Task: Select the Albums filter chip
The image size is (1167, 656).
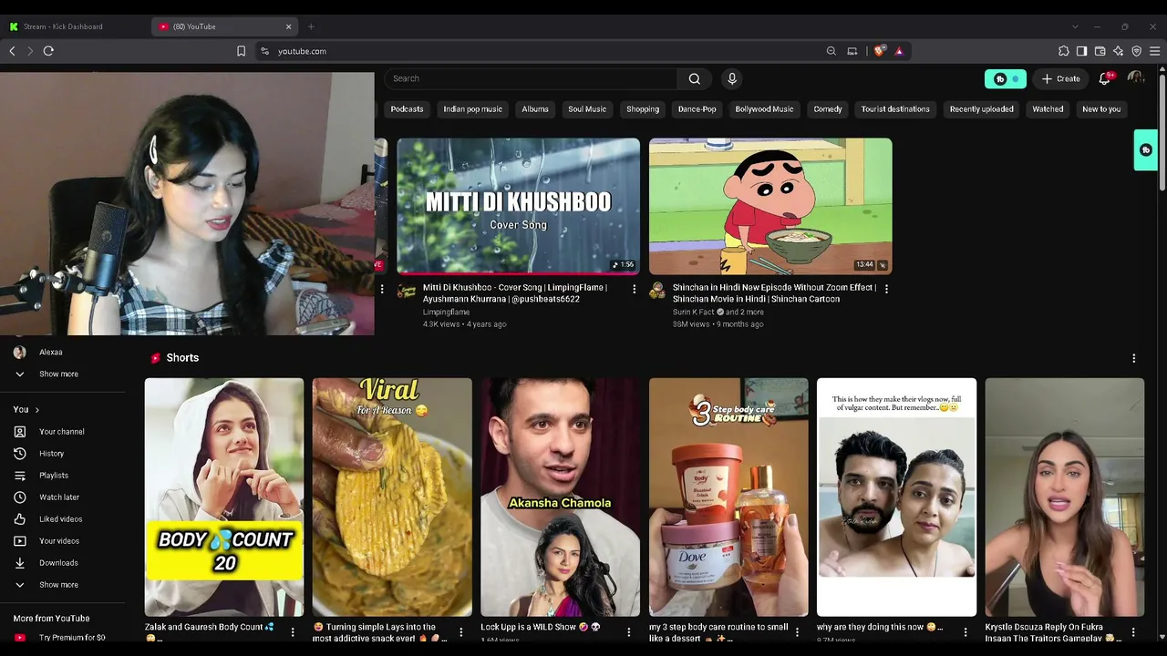Action: 535,109
